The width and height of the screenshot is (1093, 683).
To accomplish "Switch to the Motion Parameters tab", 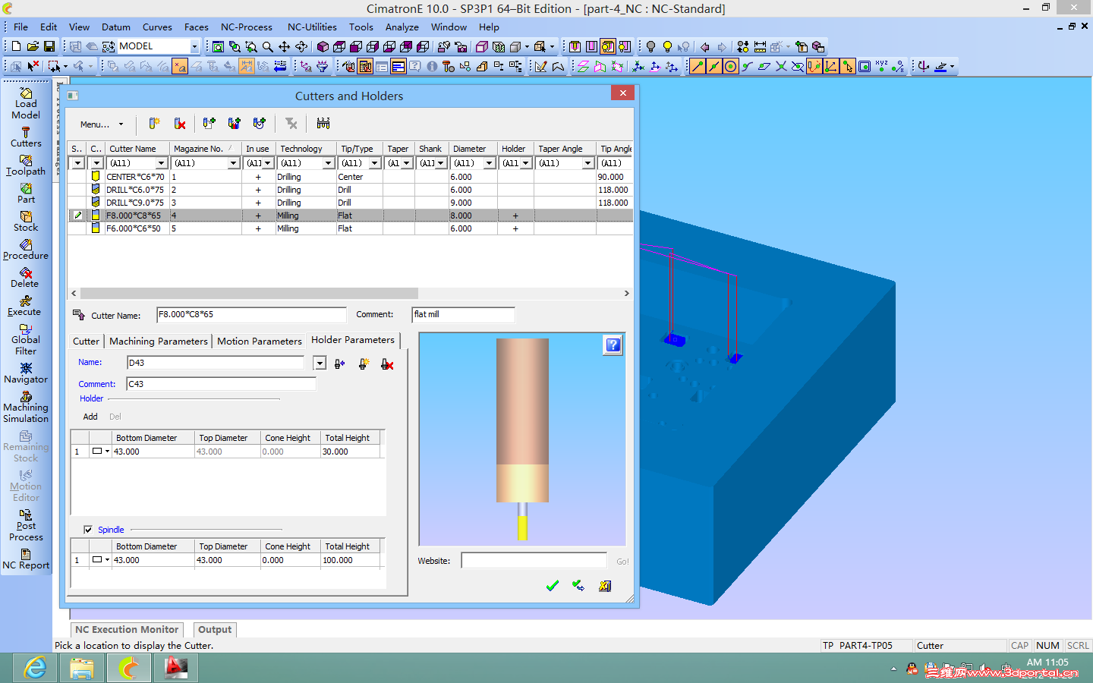I will [x=260, y=341].
